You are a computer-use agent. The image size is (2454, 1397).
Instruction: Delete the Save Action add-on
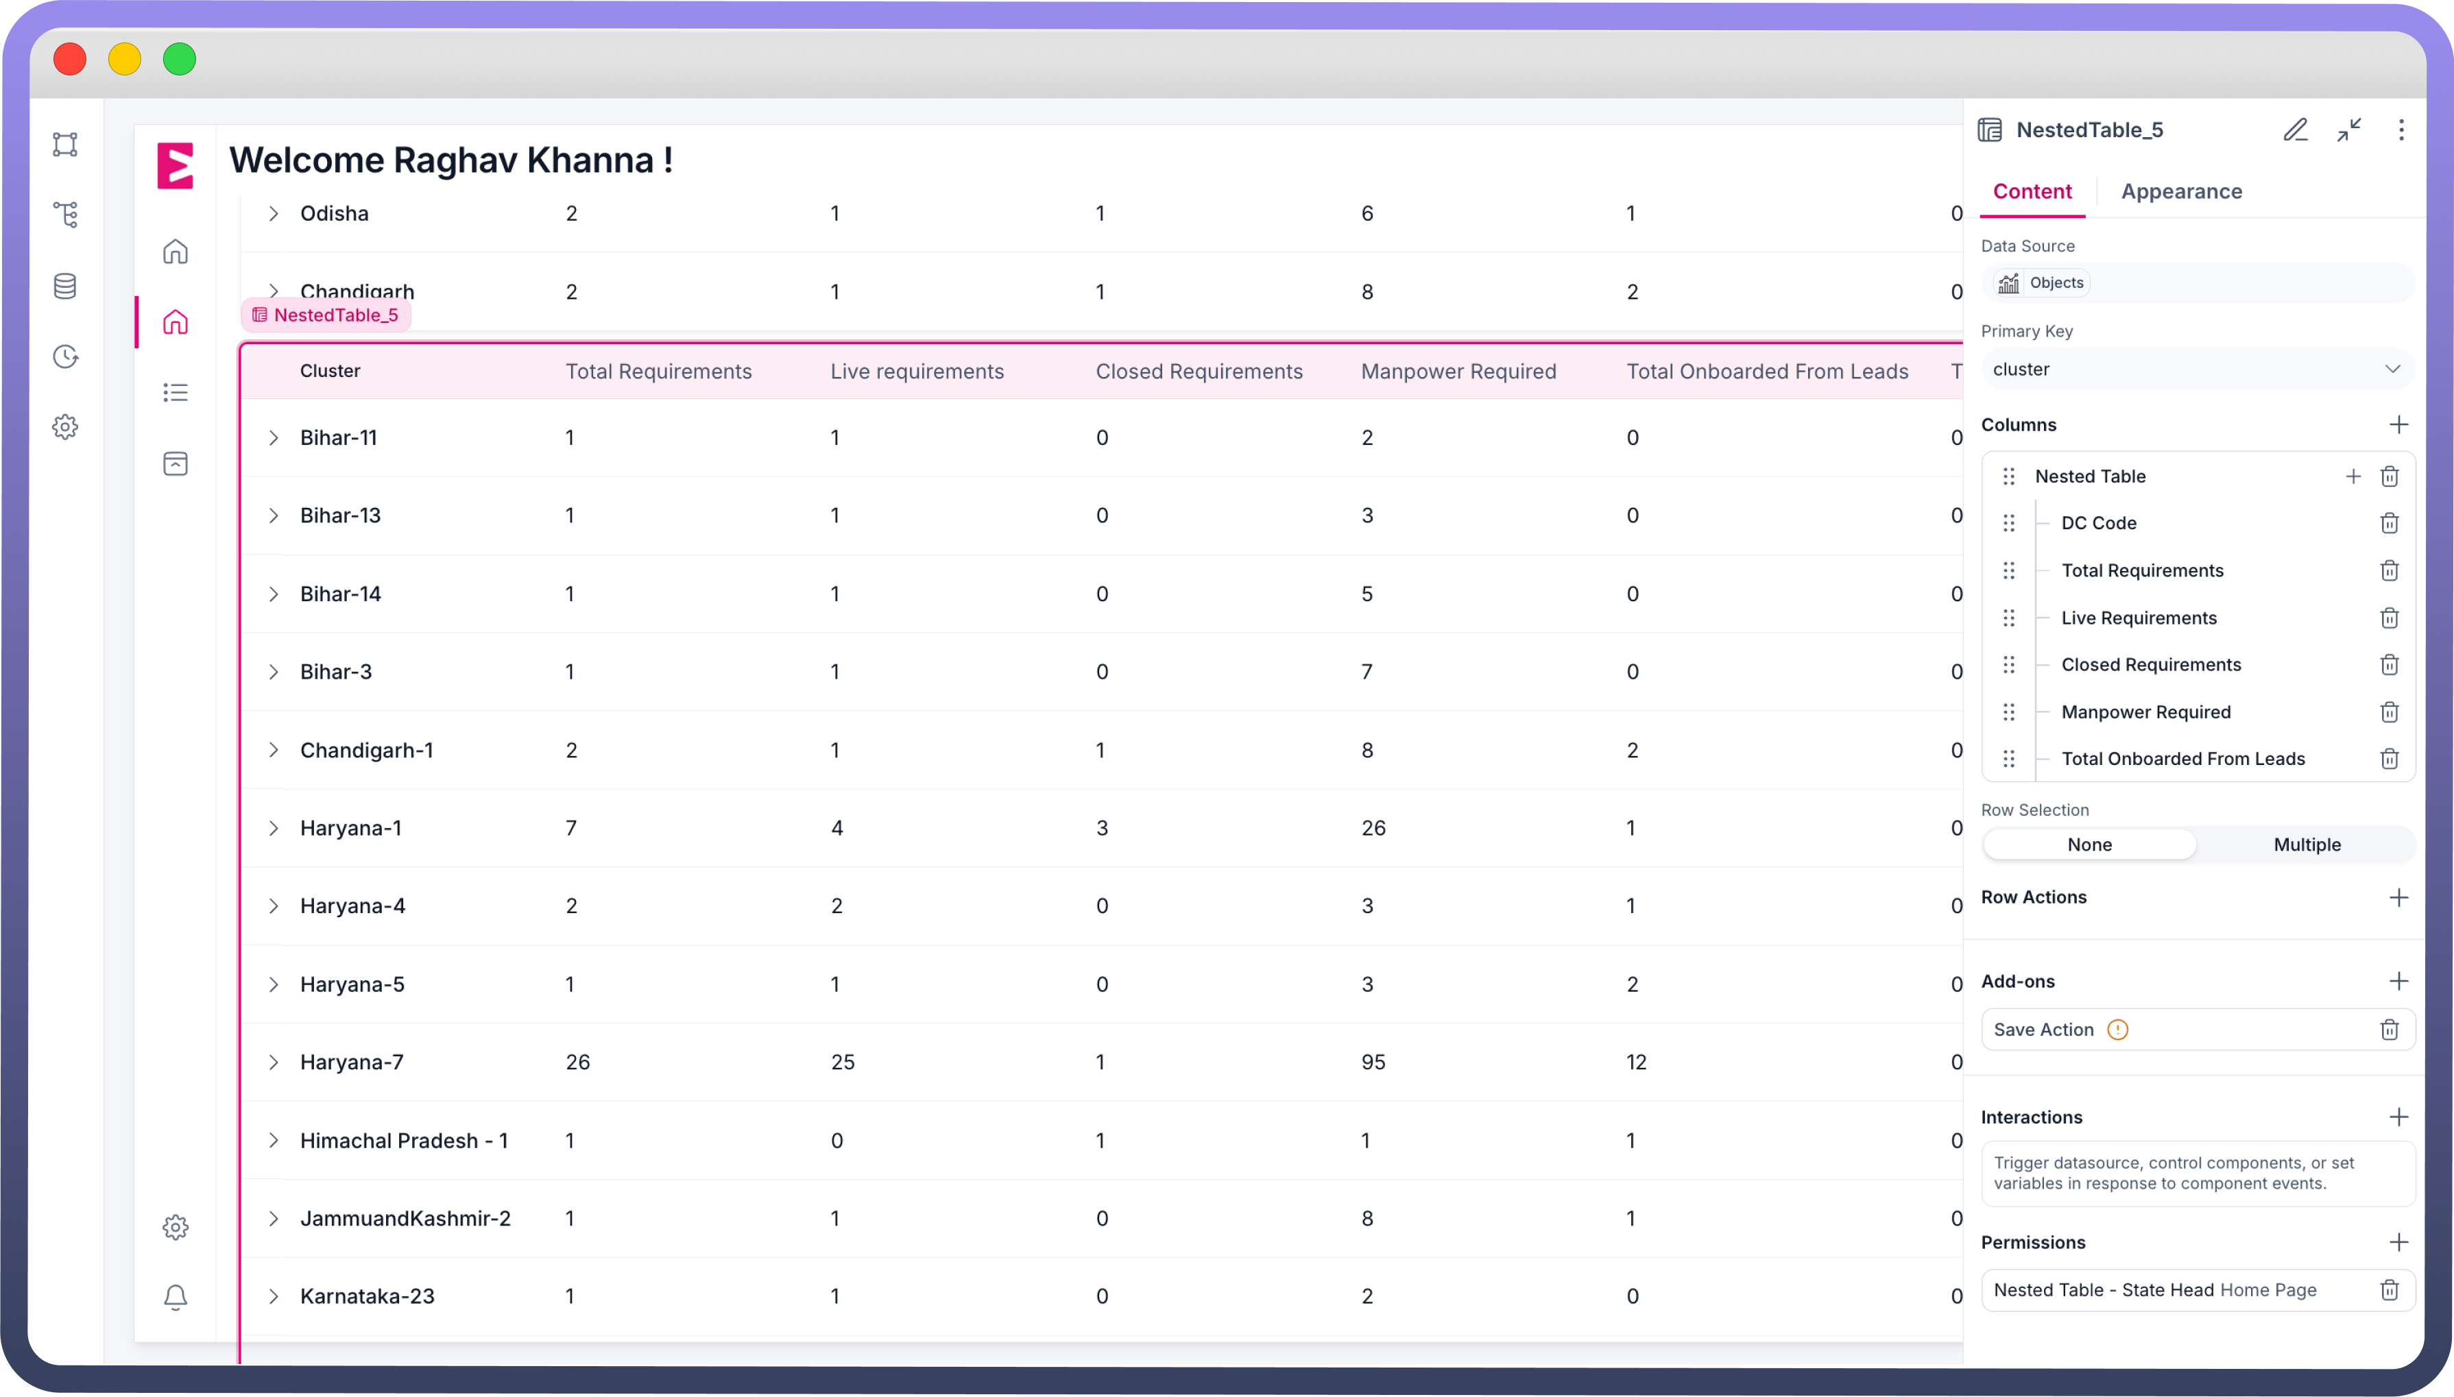2389,1030
